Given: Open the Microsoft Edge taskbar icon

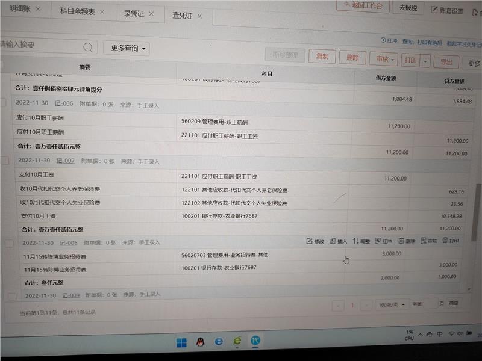Looking at the screenshot, I should [219, 341].
